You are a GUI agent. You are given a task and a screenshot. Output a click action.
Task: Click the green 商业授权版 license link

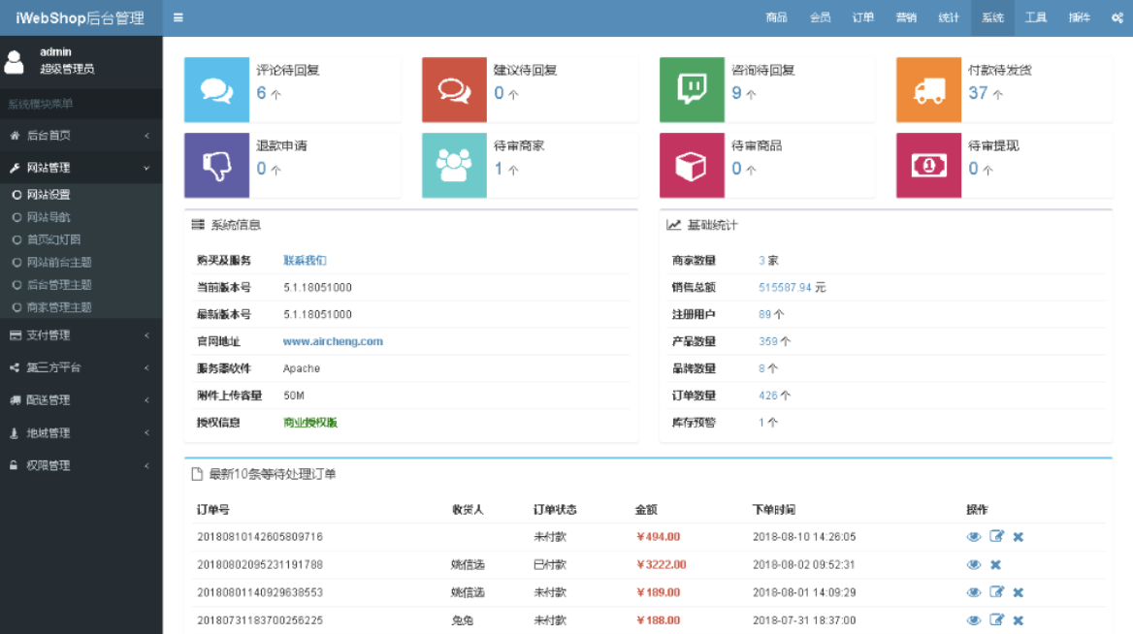tap(310, 423)
